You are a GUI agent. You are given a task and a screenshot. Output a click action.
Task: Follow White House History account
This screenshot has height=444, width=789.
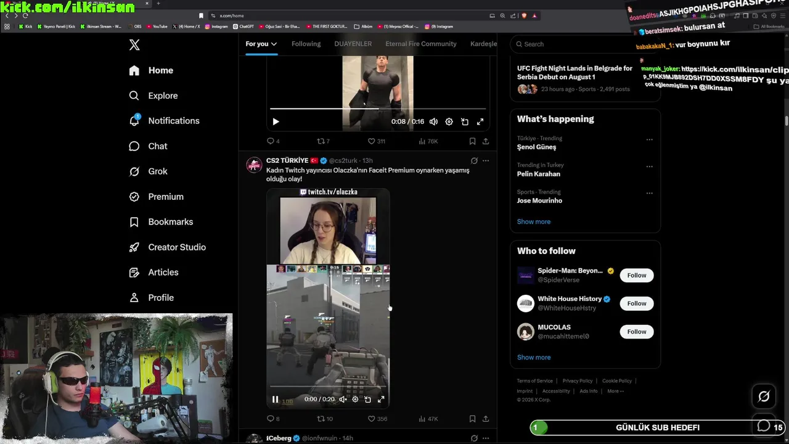pyautogui.click(x=637, y=303)
